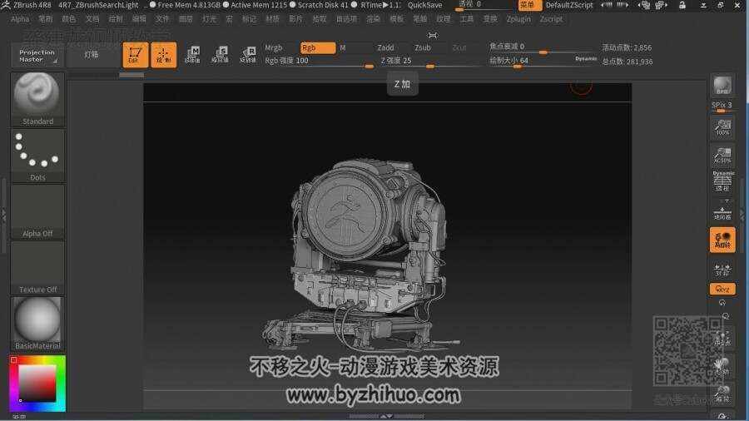Click the ZBrush logo icon
The image size is (749, 421).
5,5
